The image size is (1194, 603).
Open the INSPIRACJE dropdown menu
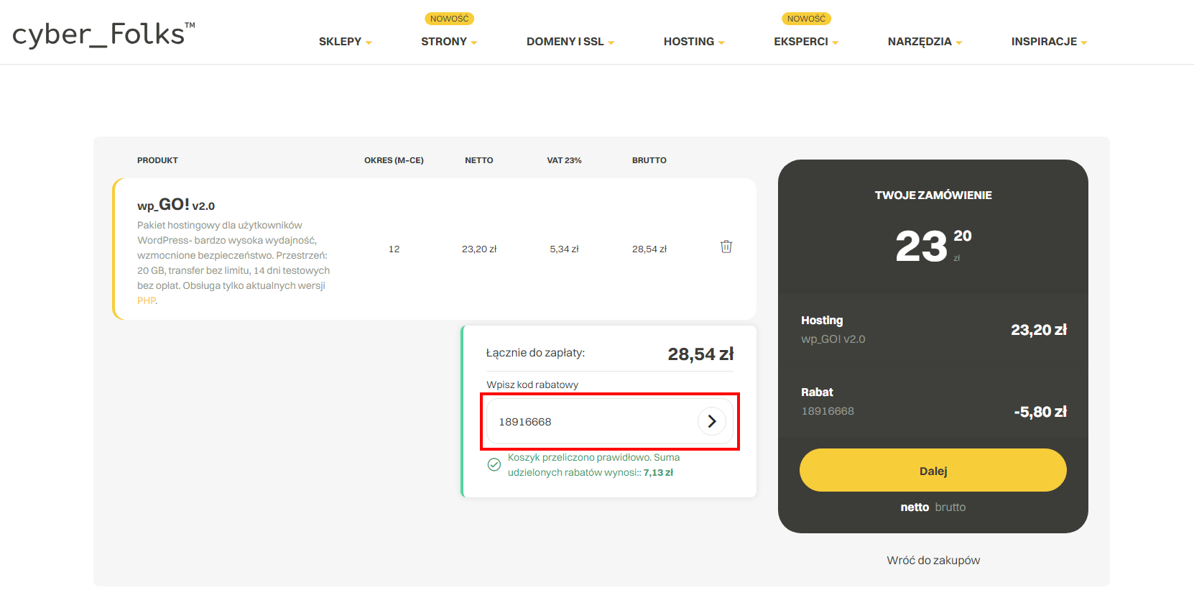tap(1049, 42)
